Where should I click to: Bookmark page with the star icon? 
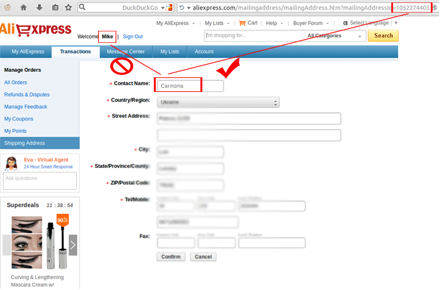click(68, 8)
